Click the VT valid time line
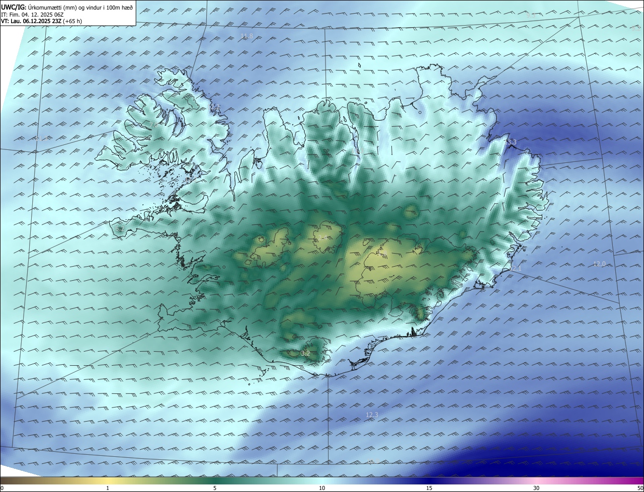Viewport: 644px width, 492px height. pyautogui.click(x=42, y=21)
